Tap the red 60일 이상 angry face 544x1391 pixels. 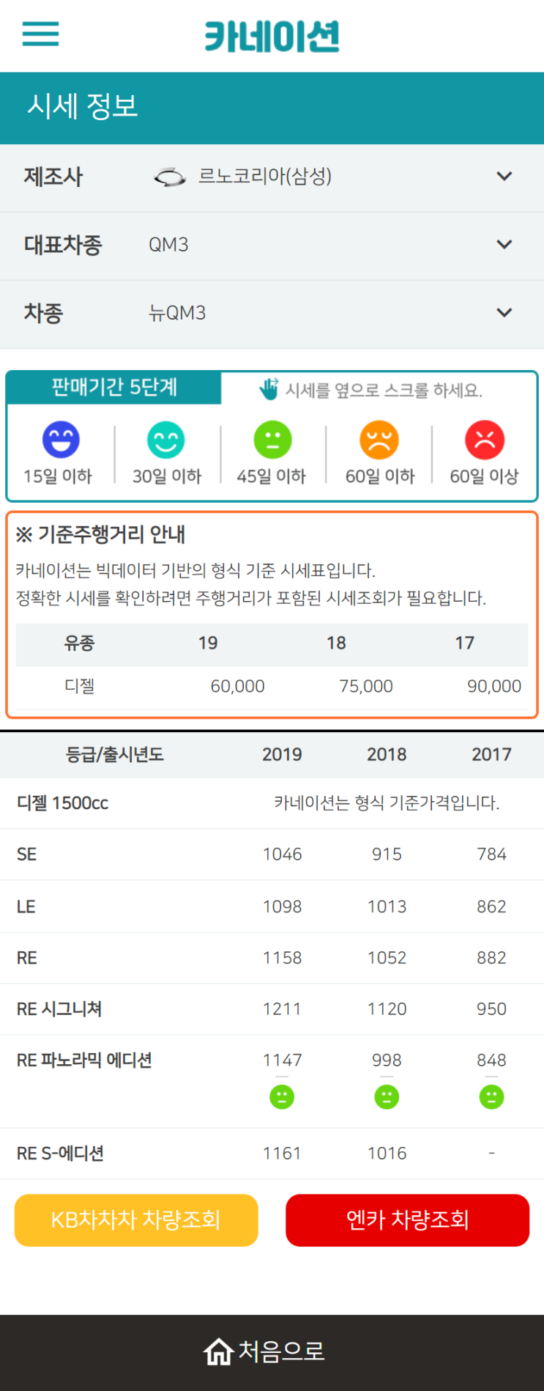click(485, 440)
